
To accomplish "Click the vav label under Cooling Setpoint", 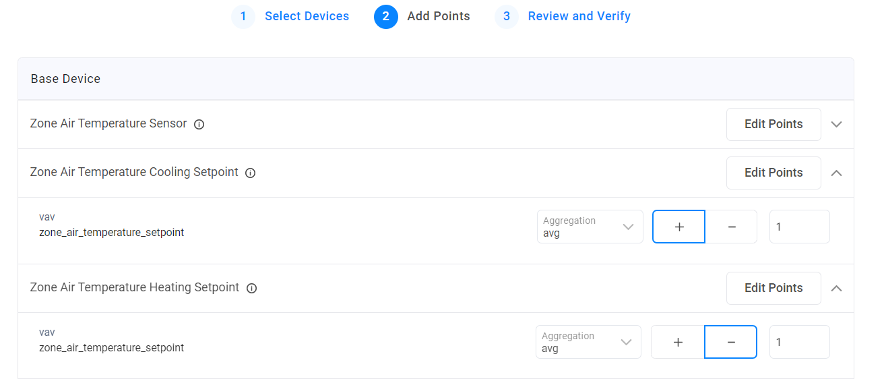I will (47, 217).
